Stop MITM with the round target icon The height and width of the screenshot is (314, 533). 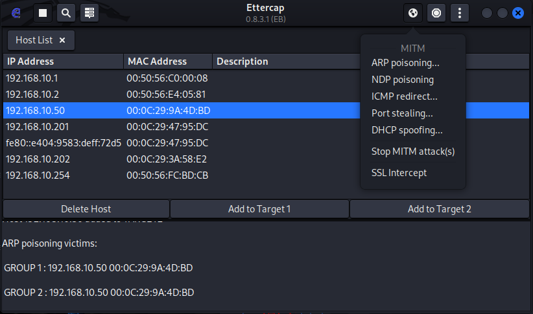click(x=436, y=13)
